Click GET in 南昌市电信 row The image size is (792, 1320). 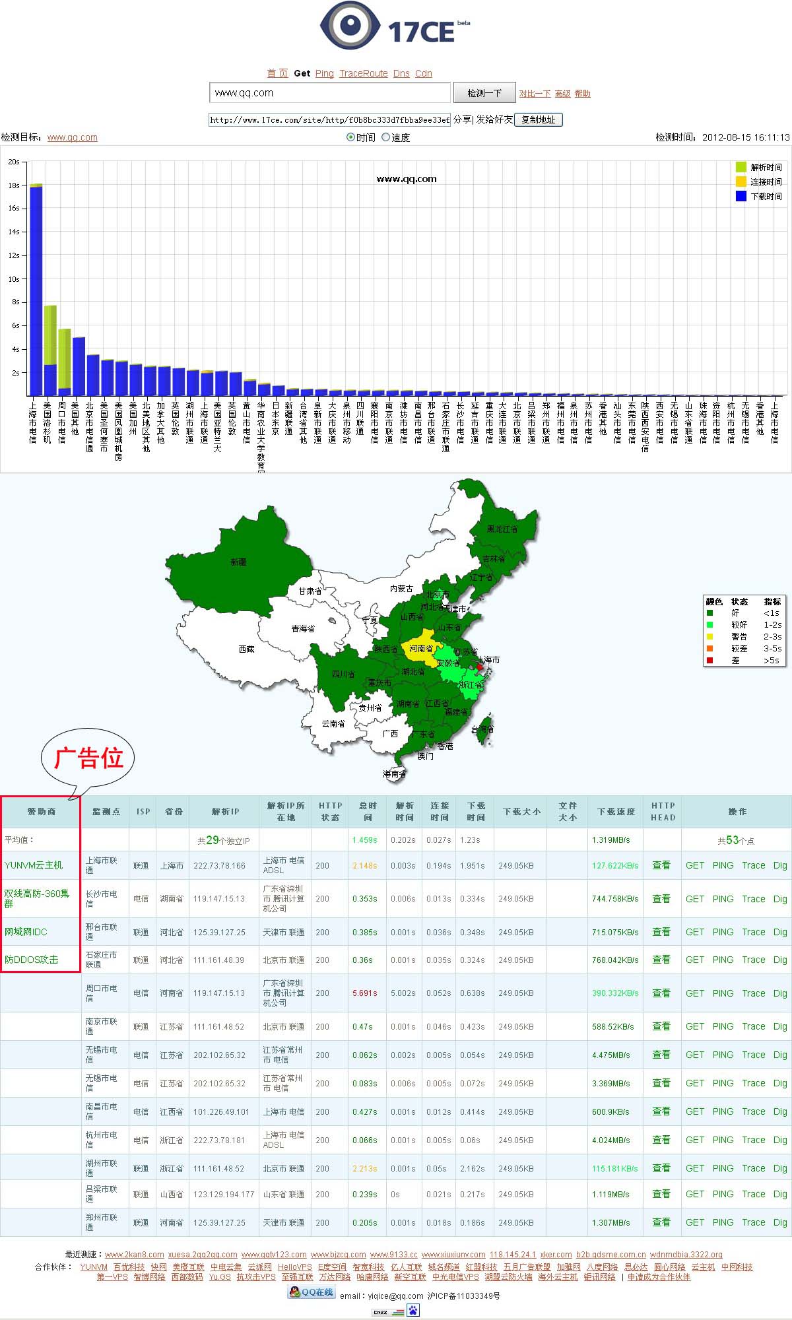click(x=695, y=1111)
